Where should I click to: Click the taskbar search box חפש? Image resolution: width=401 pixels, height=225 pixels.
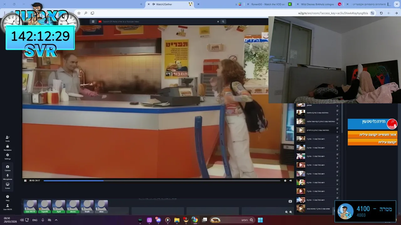point(232,220)
